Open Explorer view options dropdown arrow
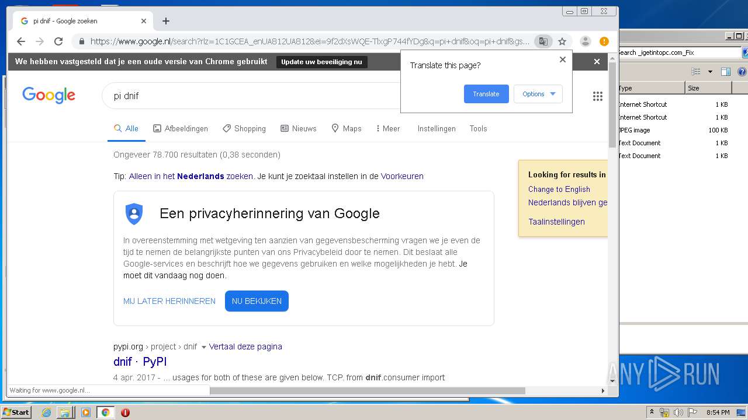This screenshot has height=420, width=748. point(710,72)
